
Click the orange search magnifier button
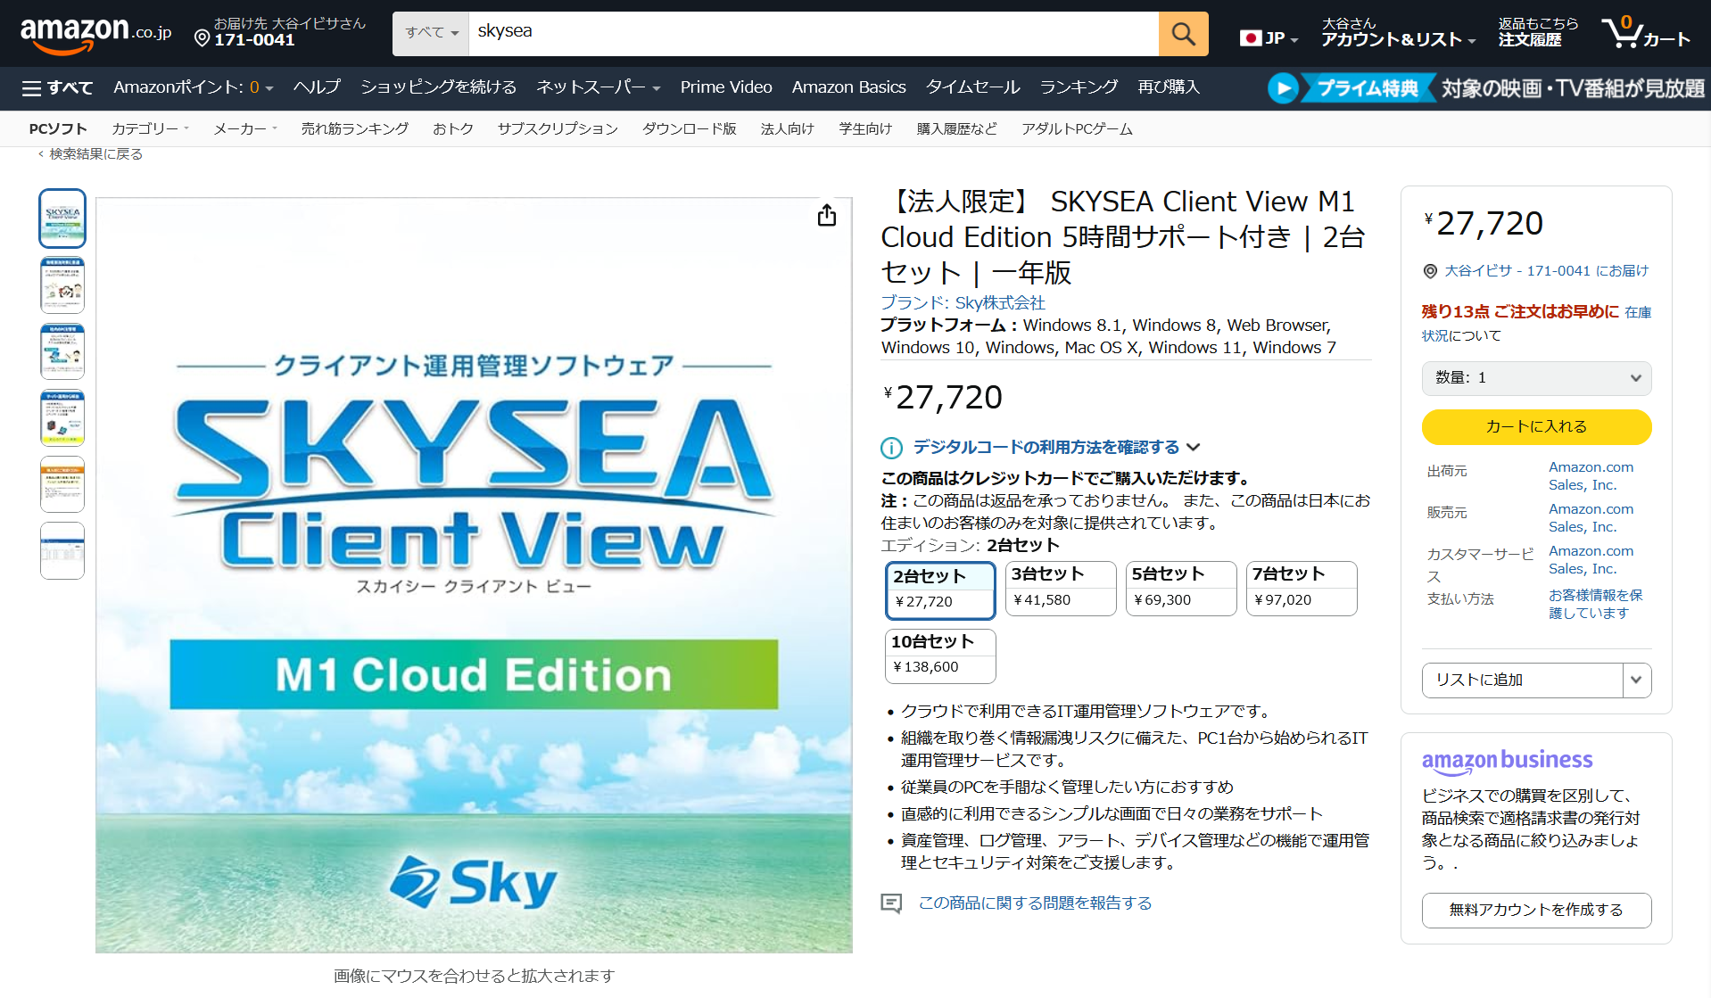[x=1183, y=34]
